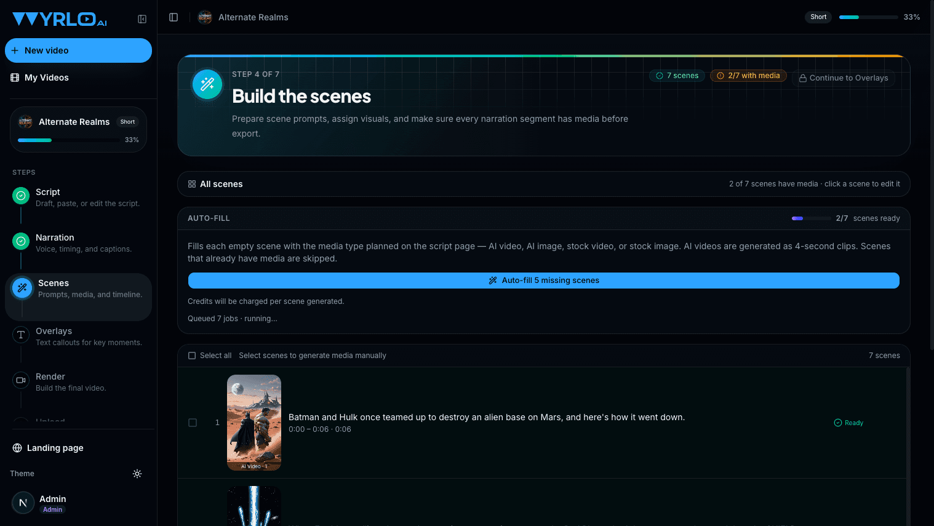Click the Admin role badge

[52, 509]
